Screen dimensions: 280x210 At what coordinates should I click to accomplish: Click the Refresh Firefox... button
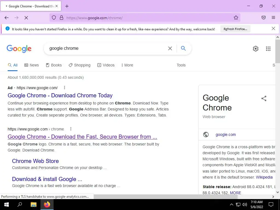(235, 29)
